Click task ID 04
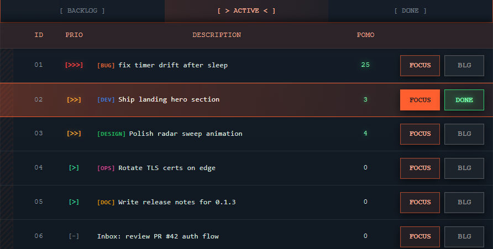 [38, 168]
